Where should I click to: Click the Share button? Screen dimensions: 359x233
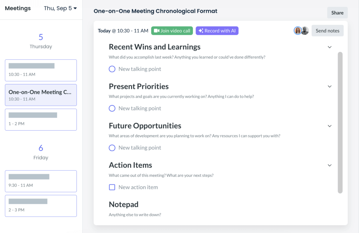click(x=337, y=13)
